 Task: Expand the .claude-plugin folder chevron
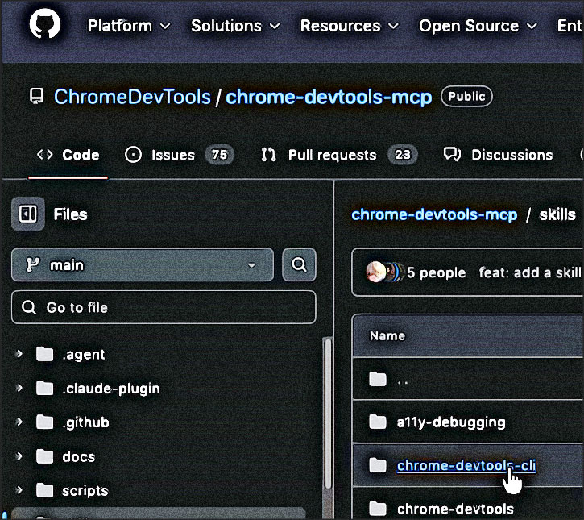tap(19, 388)
